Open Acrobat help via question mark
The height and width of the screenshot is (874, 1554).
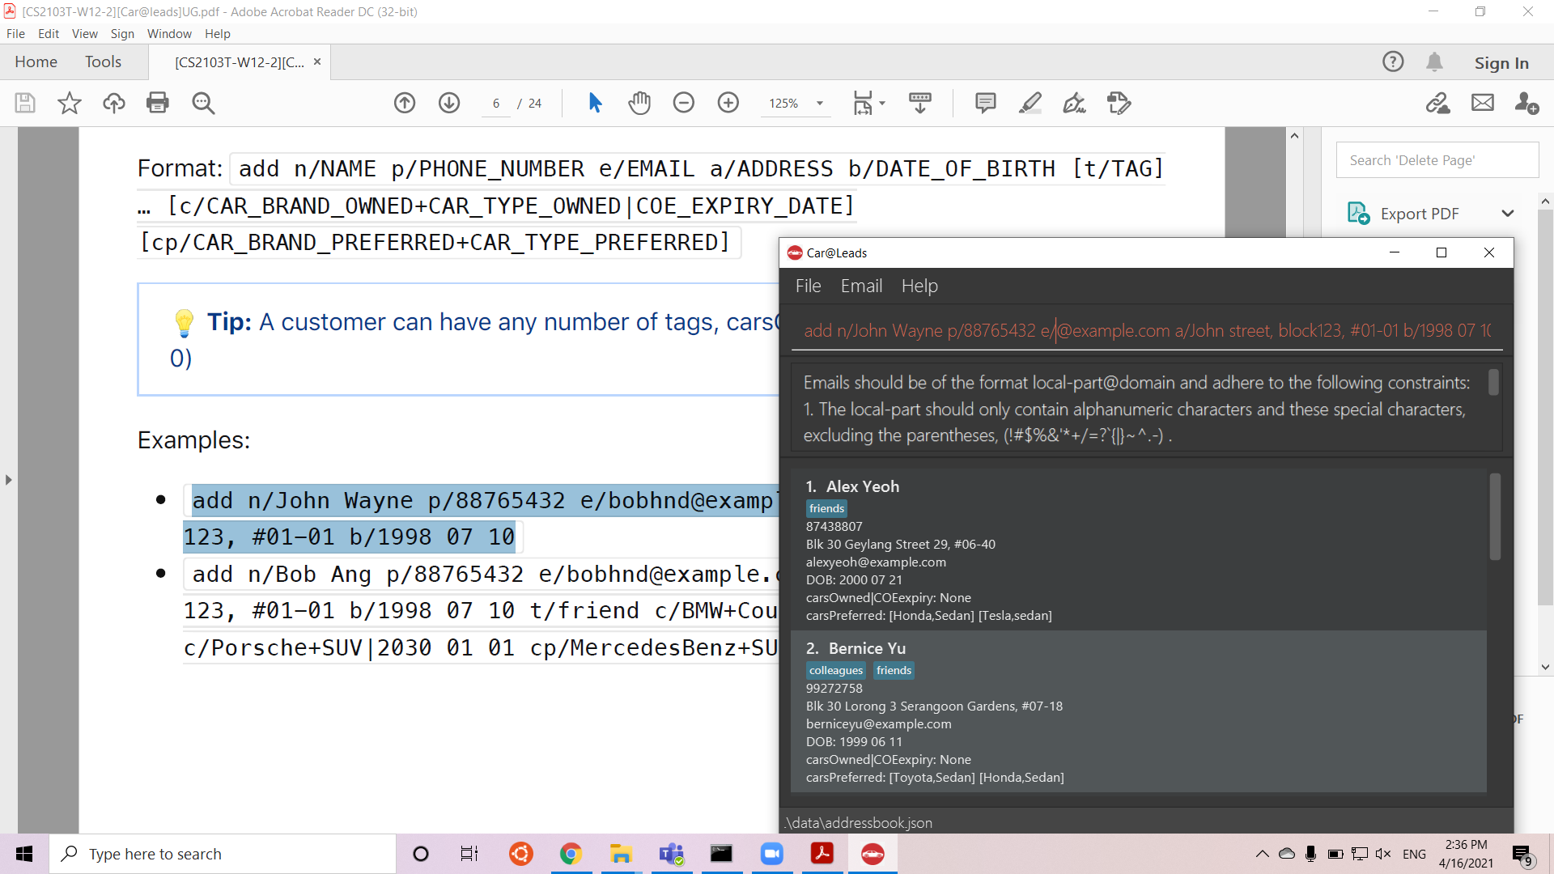pyautogui.click(x=1393, y=62)
